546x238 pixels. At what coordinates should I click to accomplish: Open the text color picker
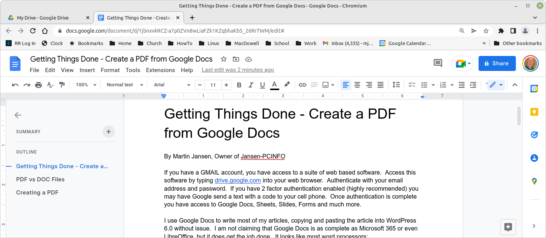click(x=274, y=85)
